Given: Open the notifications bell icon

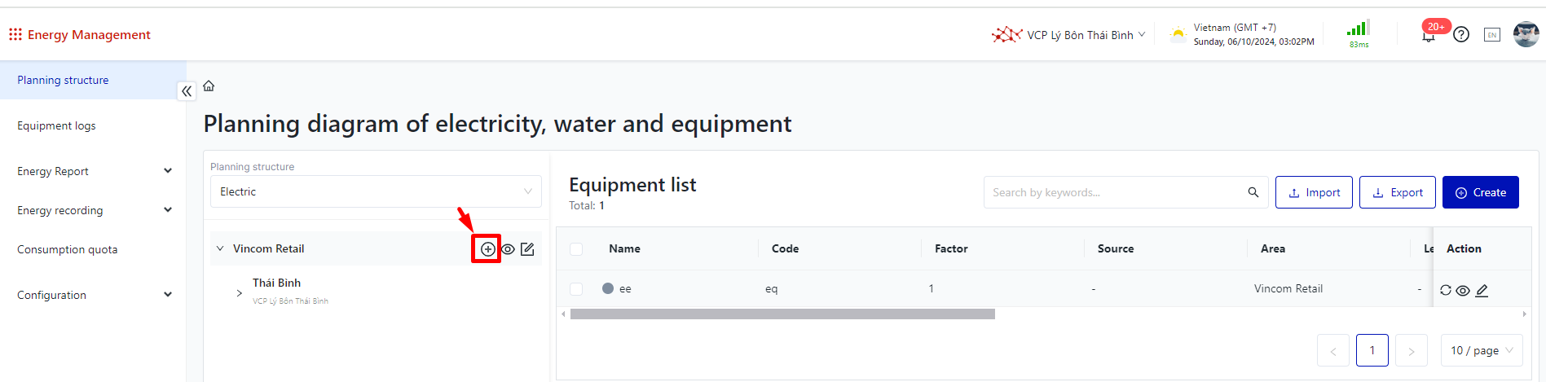Looking at the screenshot, I should [1428, 36].
